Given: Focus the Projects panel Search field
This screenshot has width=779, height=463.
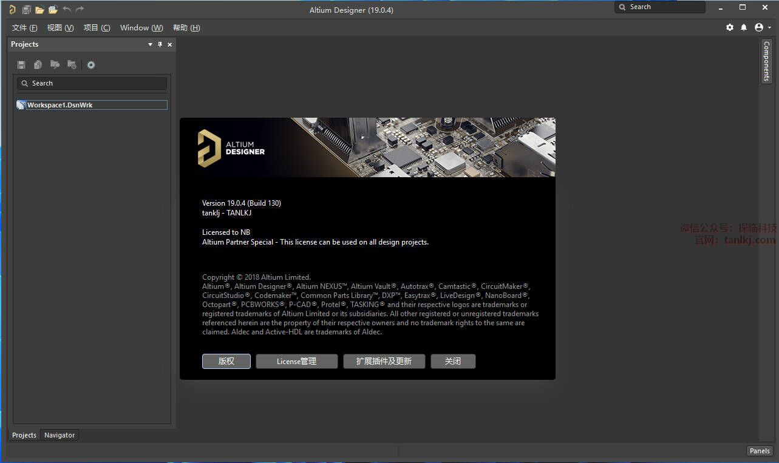Looking at the screenshot, I should pyautogui.click(x=92, y=83).
